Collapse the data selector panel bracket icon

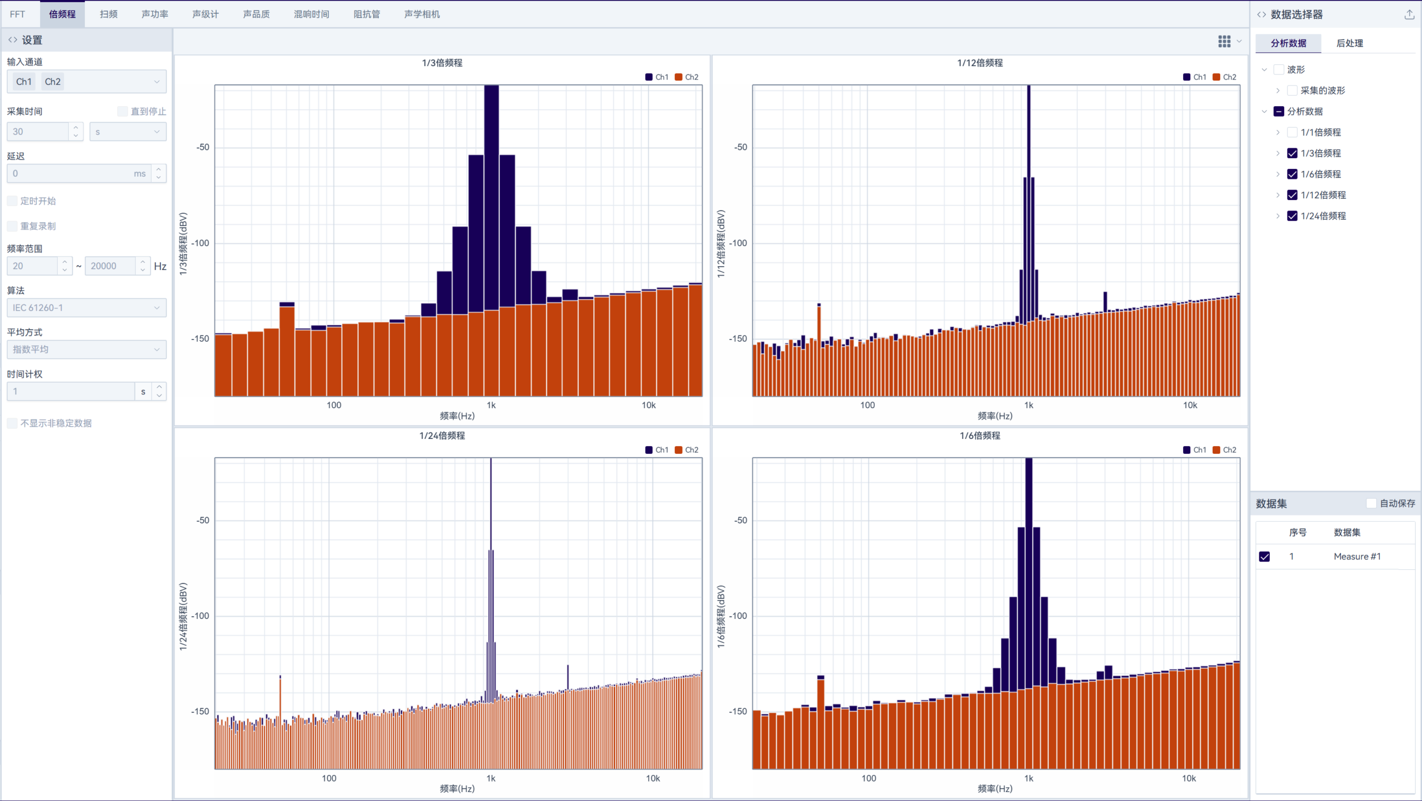click(1261, 14)
